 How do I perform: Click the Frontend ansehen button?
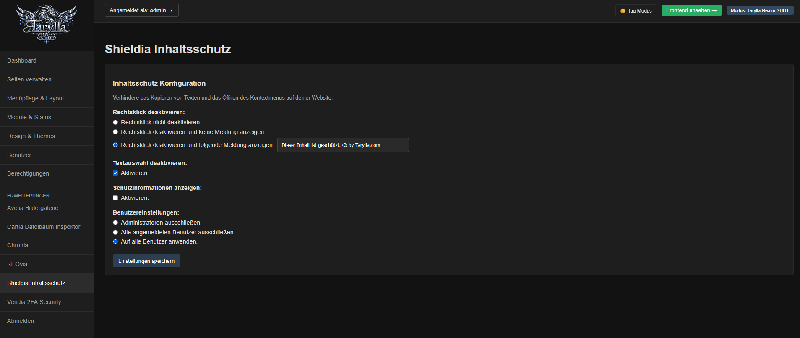point(691,10)
